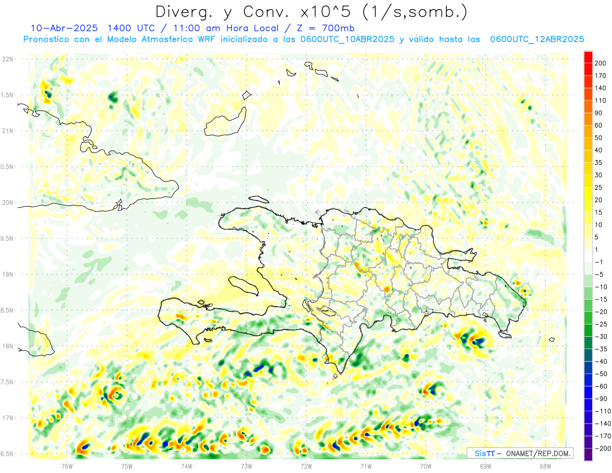Image resolution: width=612 pixels, height=473 pixels.
Task: Click the color swatch between 170 and 200
Action: pyautogui.click(x=588, y=69)
